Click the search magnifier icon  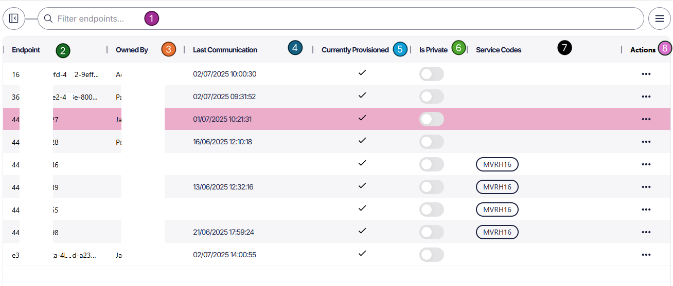[48, 18]
